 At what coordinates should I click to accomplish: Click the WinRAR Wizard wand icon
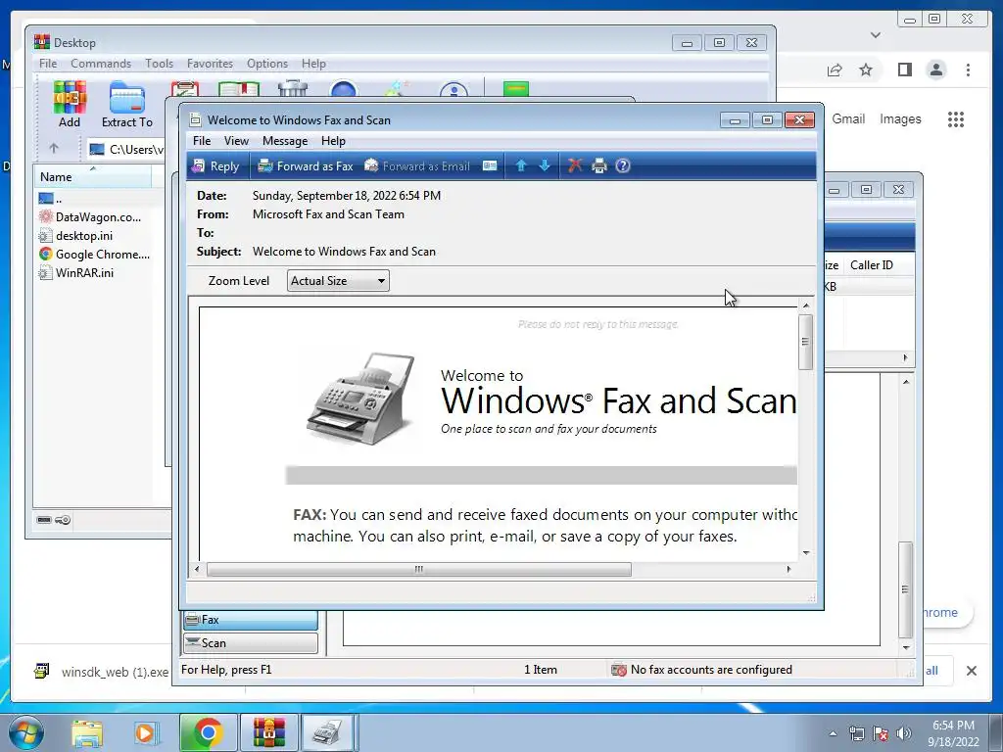(x=397, y=89)
